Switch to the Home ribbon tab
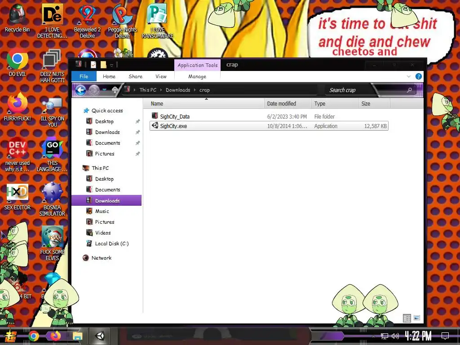The width and height of the screenshot is (460, 345). coord(109,76)
